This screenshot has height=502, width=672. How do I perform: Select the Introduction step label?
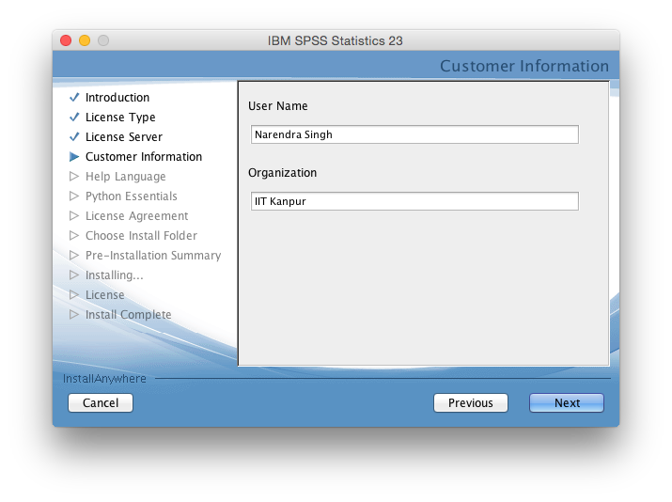pos(117,98)
